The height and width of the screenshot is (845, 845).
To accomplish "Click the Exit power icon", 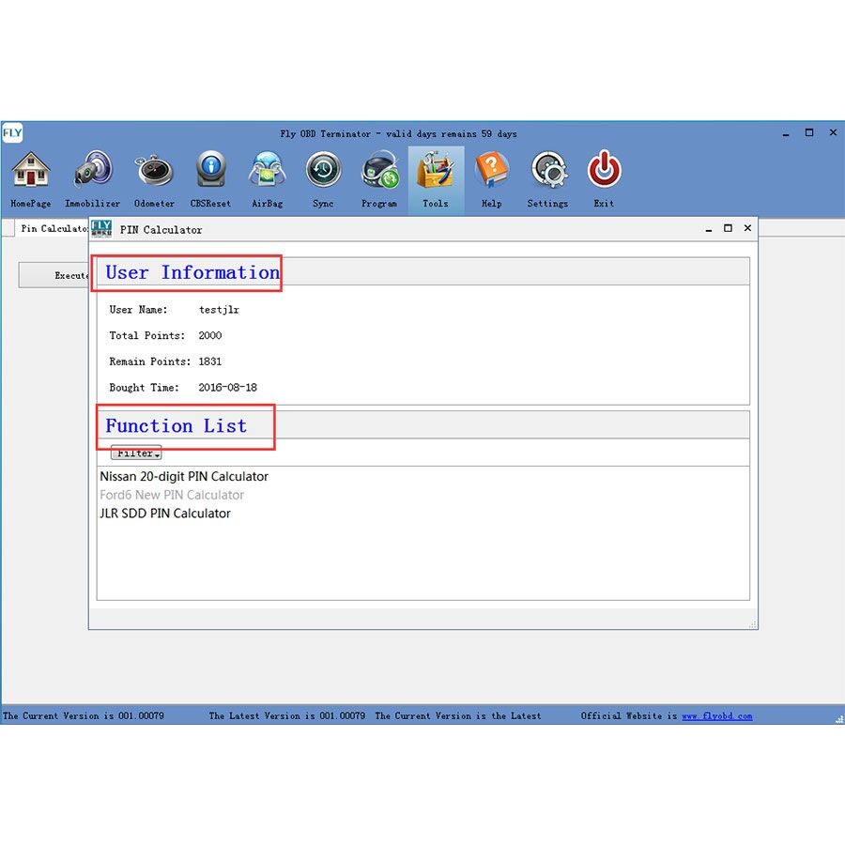I will click(x=604, y=179).
